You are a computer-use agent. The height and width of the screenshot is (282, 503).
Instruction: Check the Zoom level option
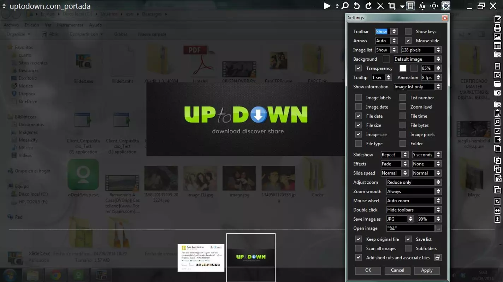click(402, 107)
